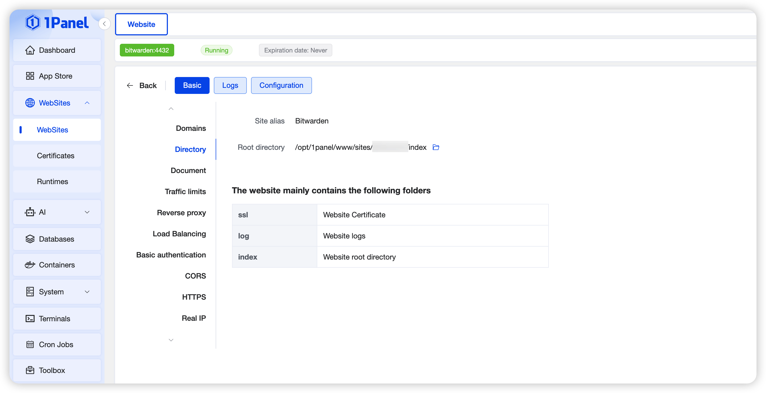This screenshot has height=393, width=766.
Task: Switch to the Logs tab
Action: [x=230, y=85]
